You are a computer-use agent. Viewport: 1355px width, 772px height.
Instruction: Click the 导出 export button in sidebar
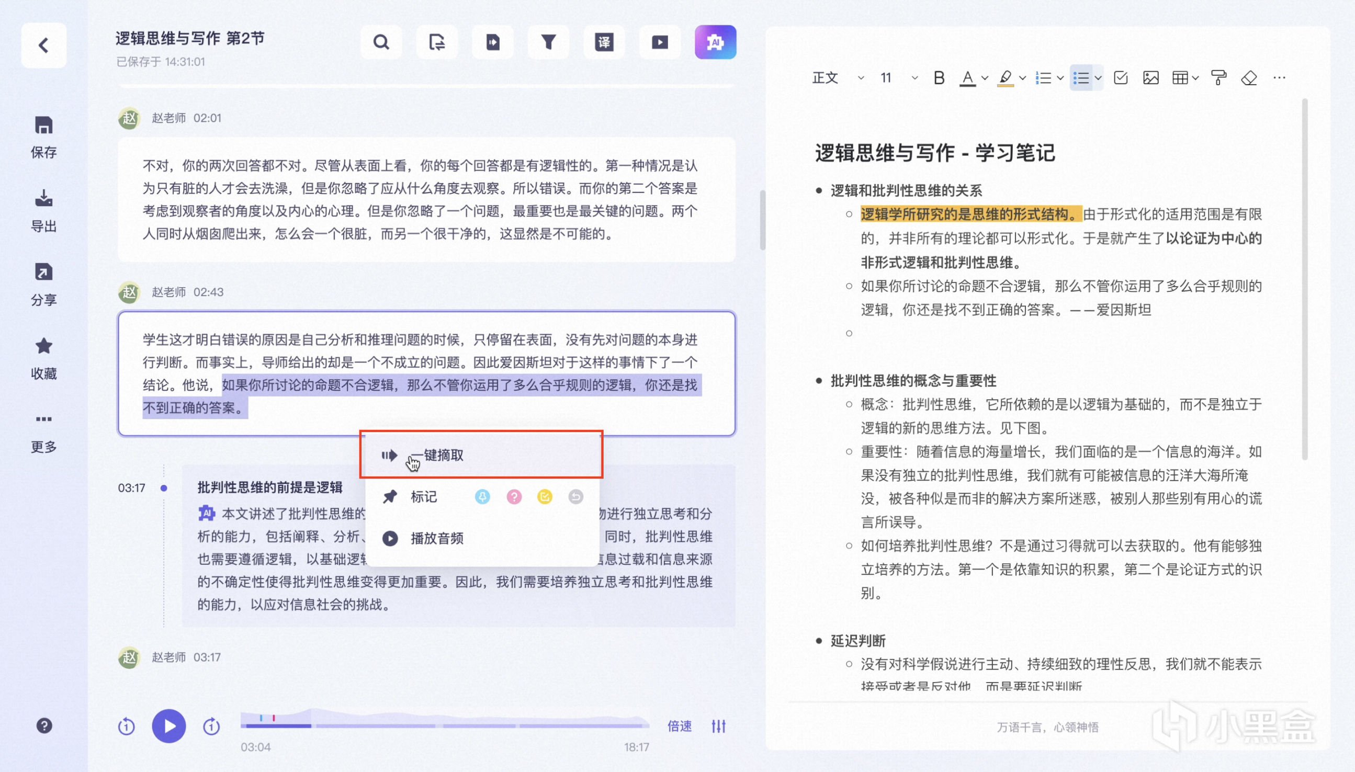pos(44,210)
